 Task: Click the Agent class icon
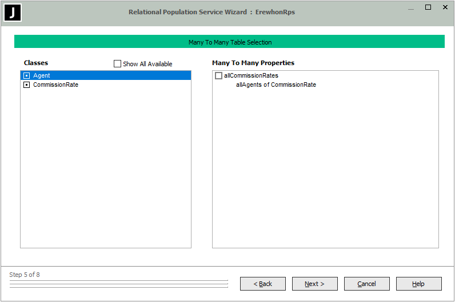point(26,75)
